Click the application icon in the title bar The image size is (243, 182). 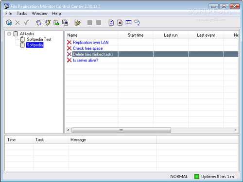(7, 6)
